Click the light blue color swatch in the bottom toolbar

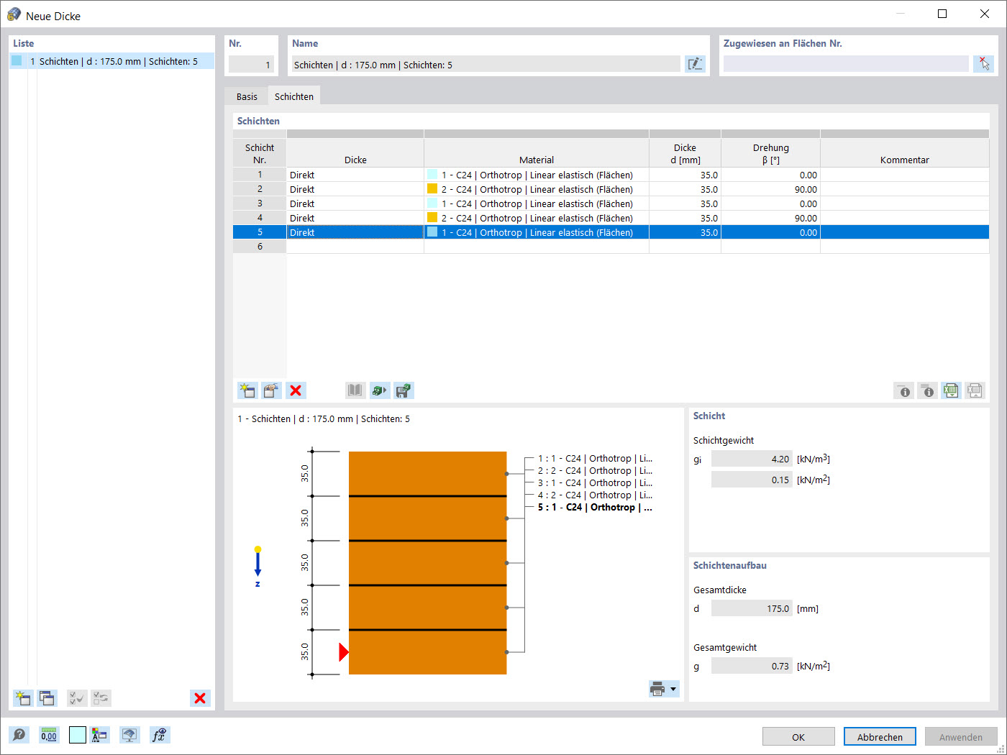tap(78, 735)
